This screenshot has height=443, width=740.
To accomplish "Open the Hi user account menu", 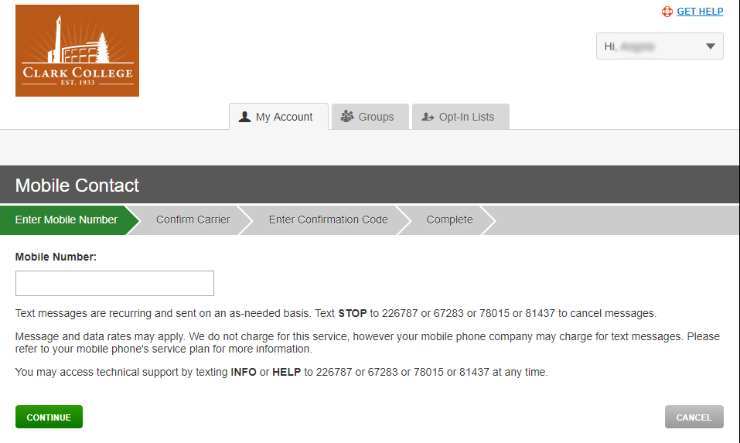I will pos(660,46).
